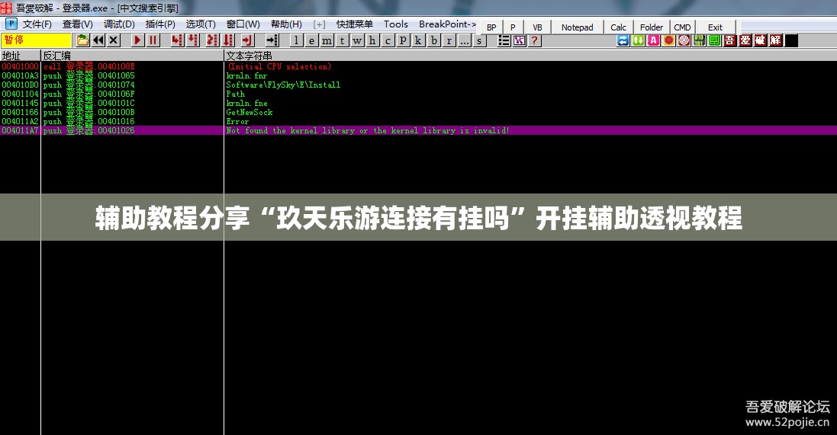Click the red question mark help icon
This screenshot has width=837, height=435.
tap(534, 40)
